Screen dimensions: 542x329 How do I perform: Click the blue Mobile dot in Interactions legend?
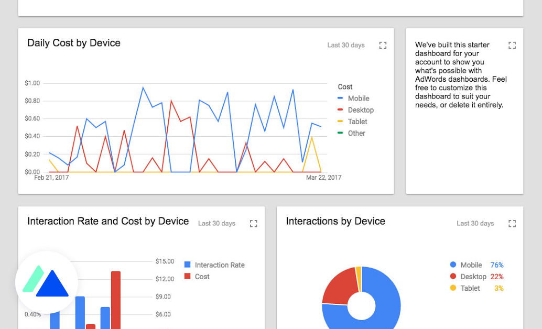click(452, 265)
